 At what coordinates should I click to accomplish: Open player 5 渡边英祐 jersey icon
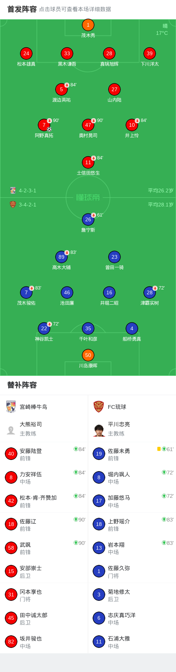point(61,89)
